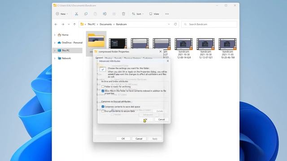Click the Search Bandicam field
287x161 pixels.
[x=209, y=24]
